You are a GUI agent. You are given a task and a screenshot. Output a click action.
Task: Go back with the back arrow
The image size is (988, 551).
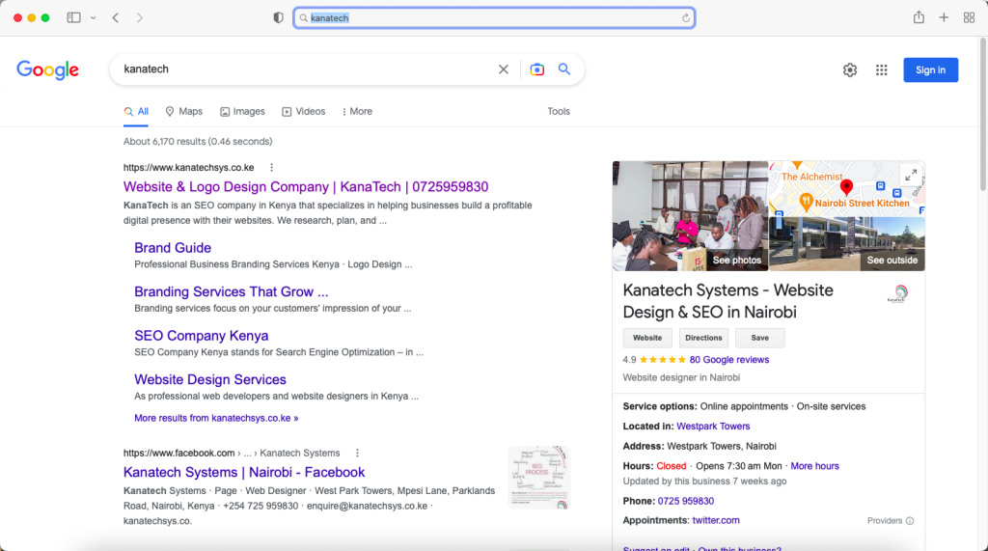coord(116,17)
